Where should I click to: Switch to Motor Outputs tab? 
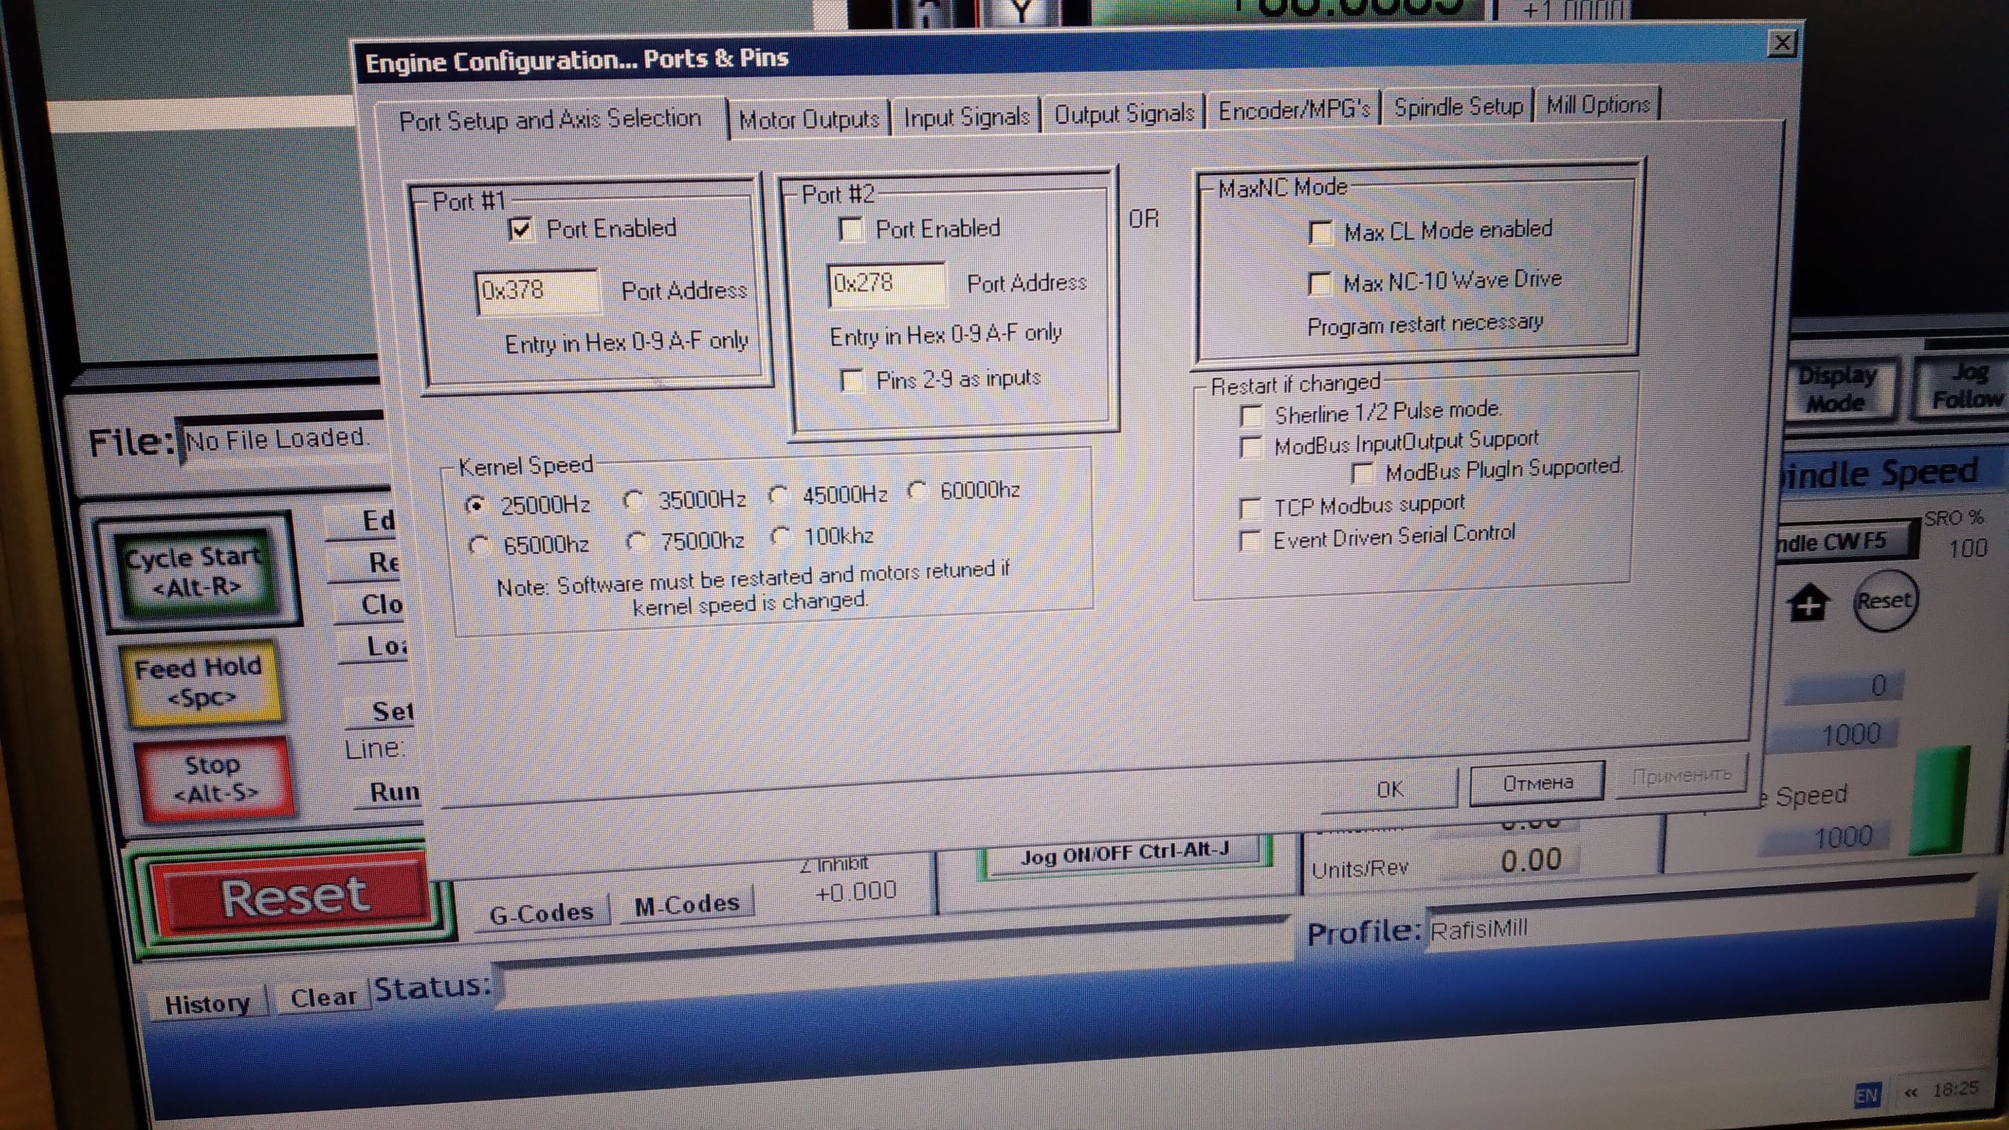[x=809, y=120]
